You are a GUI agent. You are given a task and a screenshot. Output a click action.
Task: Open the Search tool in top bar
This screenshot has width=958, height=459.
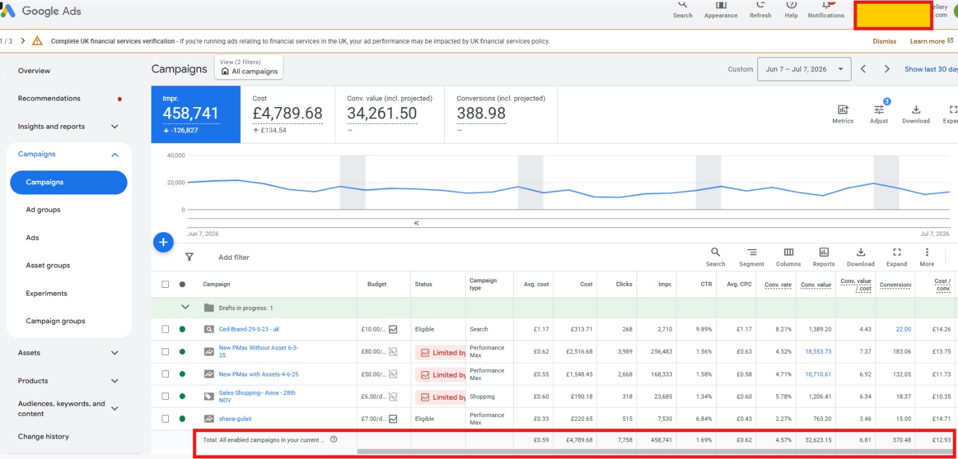coord(683,10)
